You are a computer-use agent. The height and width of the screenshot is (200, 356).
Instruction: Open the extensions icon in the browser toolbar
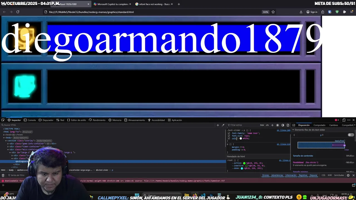coord(323,12)
